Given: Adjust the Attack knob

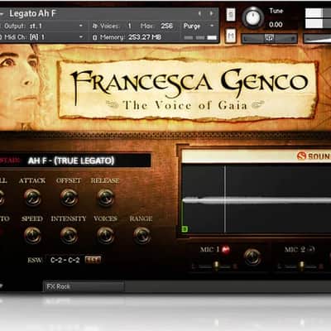Looking at the screenshot, I should click(32, 198).
